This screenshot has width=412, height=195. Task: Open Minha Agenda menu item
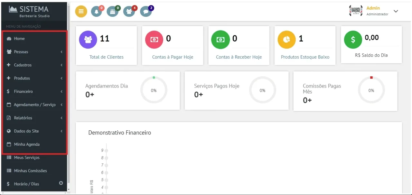(34, 144)
